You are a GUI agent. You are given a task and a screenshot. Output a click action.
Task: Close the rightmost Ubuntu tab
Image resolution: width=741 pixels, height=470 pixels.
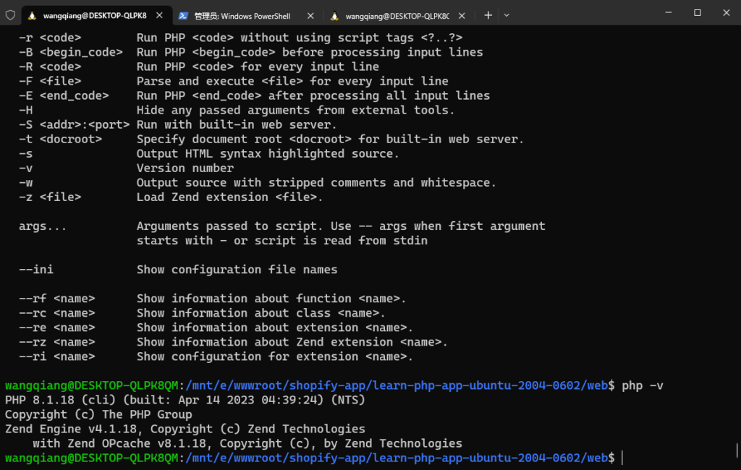(461, 14)
